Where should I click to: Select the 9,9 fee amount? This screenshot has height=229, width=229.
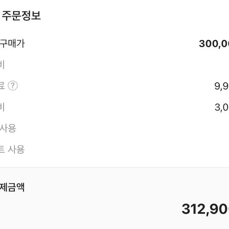pyautogui.click(x=222, y=86)
